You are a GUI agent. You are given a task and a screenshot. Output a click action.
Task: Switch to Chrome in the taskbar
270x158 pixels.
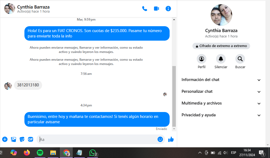[x=66, y=152]
